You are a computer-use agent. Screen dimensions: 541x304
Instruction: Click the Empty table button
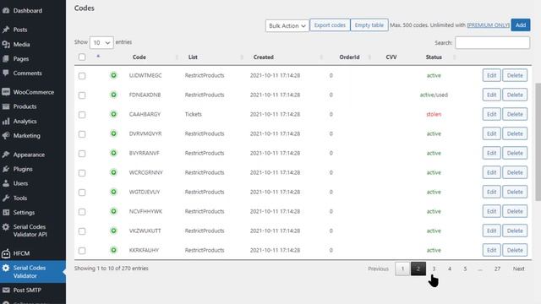(x=369, y=25)
